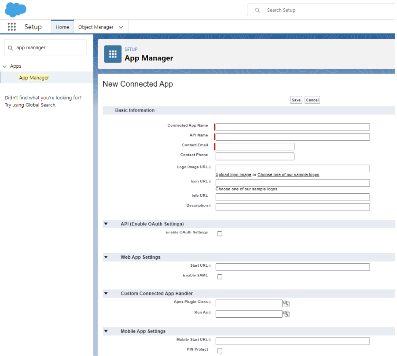This screenshot has height=356, width=397.
Task: Click the Apex Plugin Class lookup icon
Action: coord(287,303)
